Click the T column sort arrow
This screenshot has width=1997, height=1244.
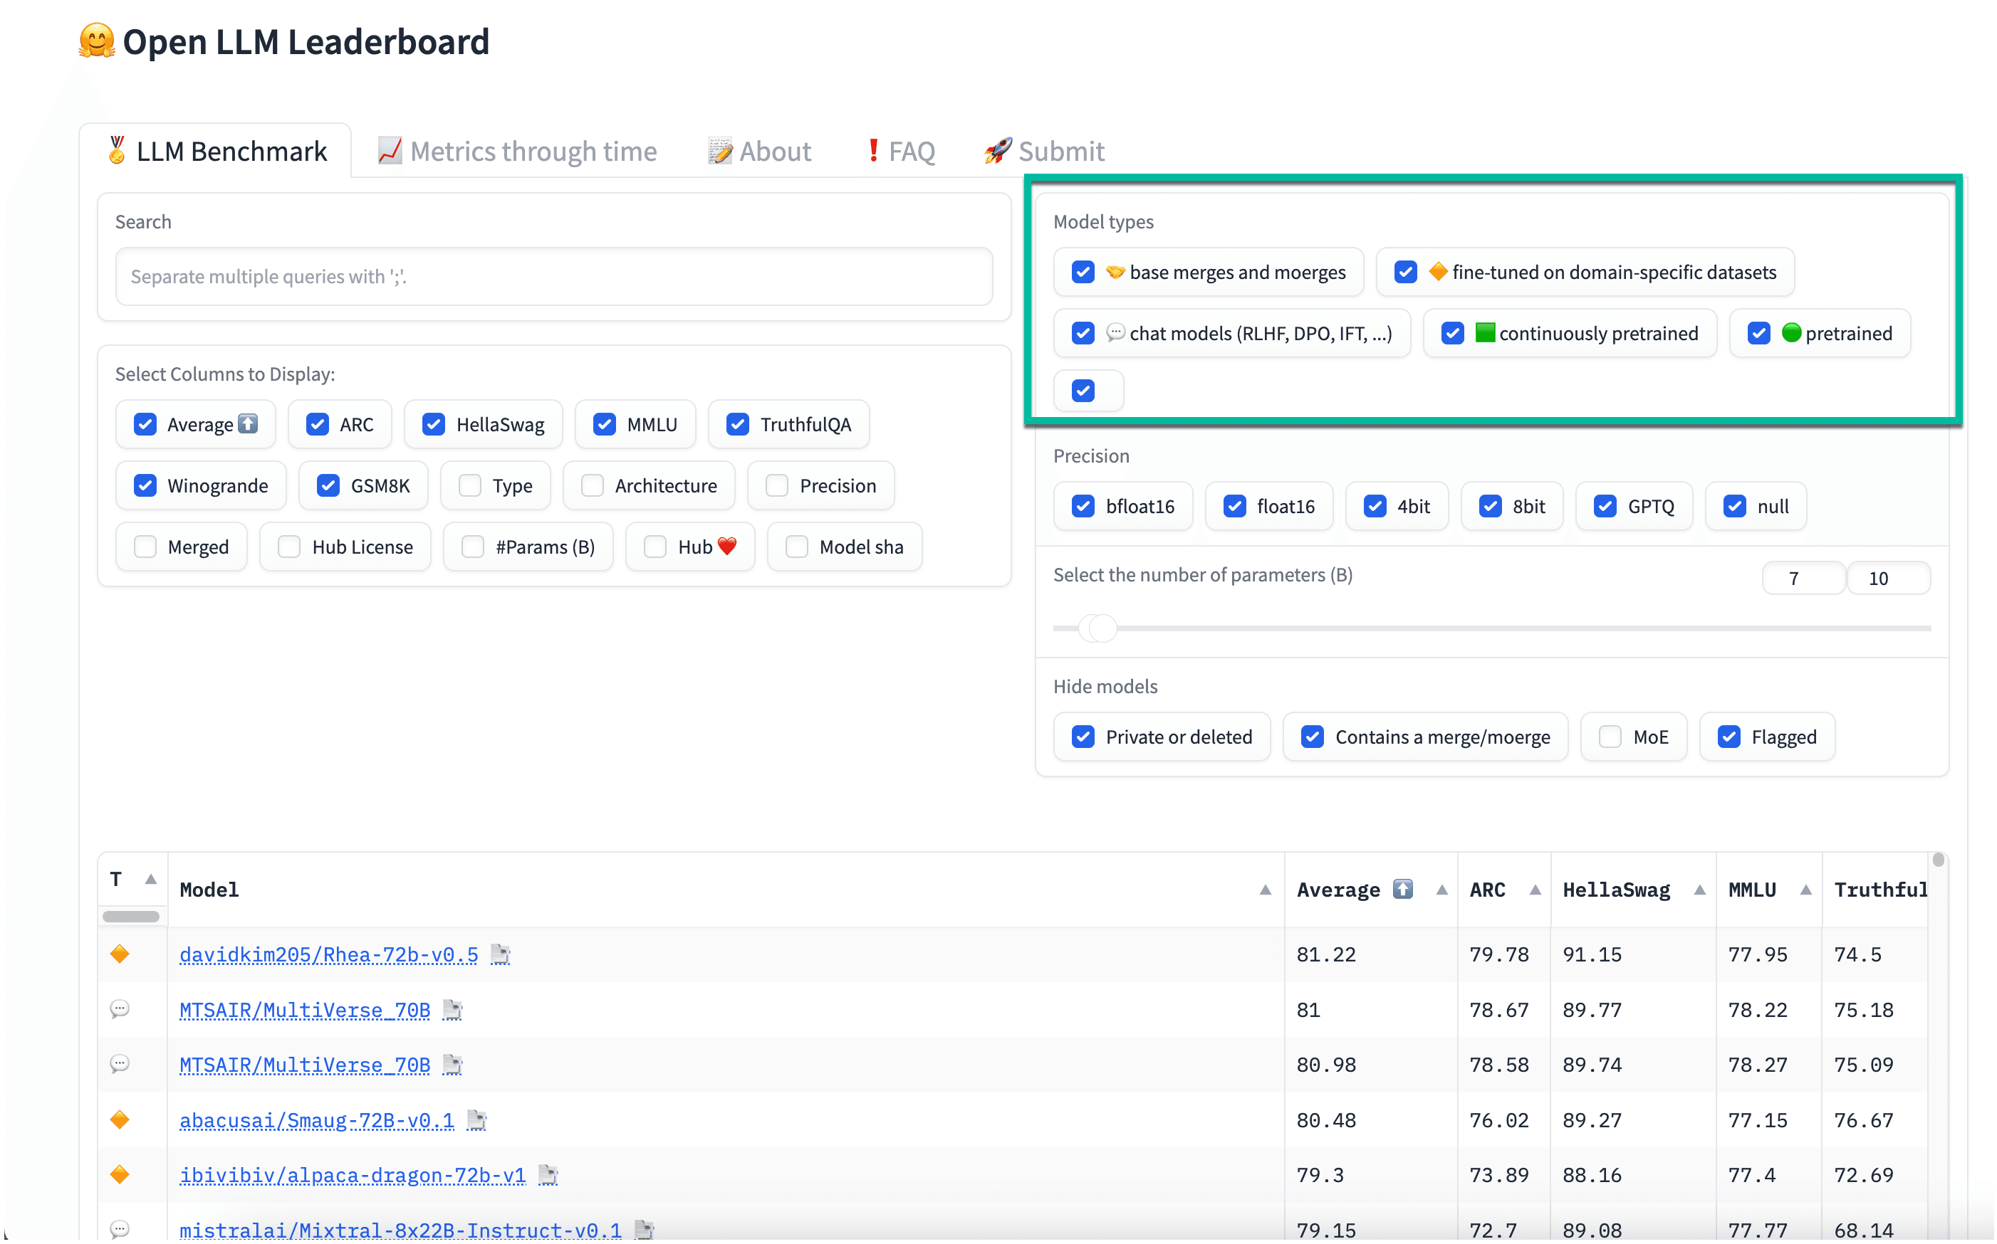pos(152,879)
